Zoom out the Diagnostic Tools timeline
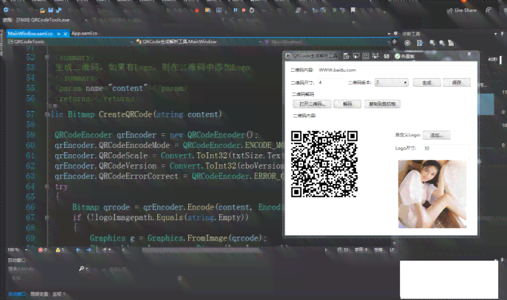Viewport: 507px width, 300px height. (442, 43)
